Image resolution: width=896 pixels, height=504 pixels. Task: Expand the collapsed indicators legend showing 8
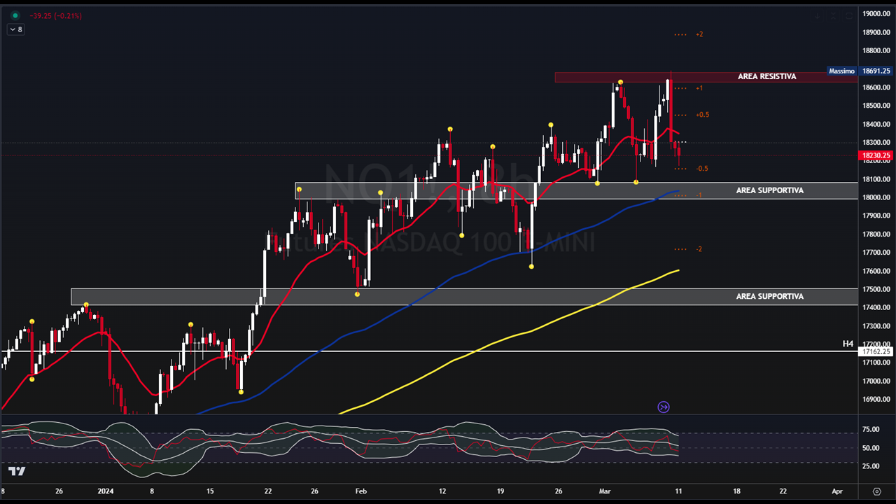tap(15, 29)
